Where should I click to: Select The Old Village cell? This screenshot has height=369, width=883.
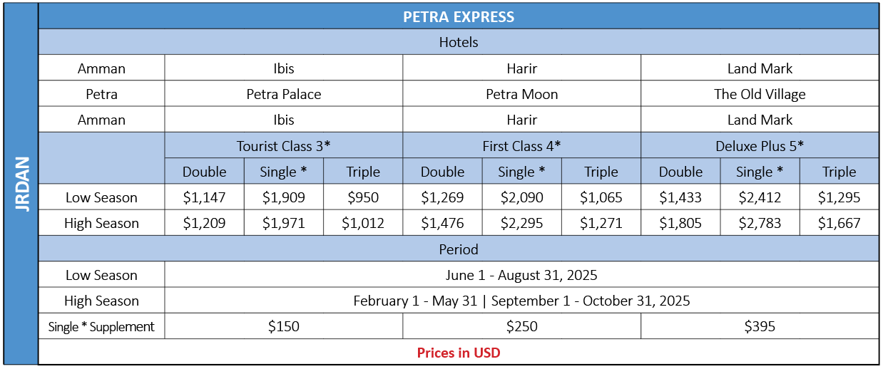coord(760,94)
